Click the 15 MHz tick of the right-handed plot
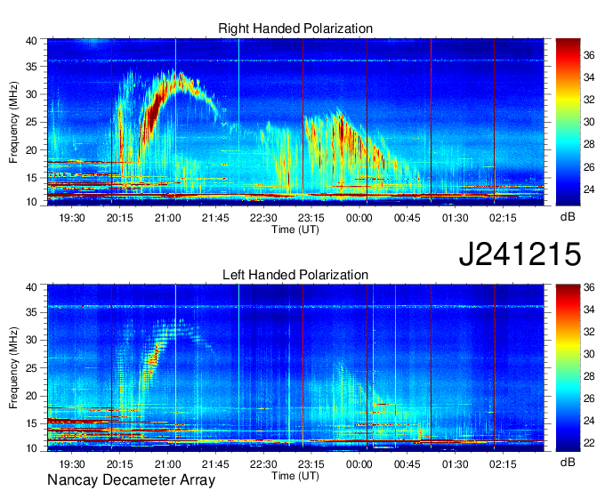 click(32, 178)
